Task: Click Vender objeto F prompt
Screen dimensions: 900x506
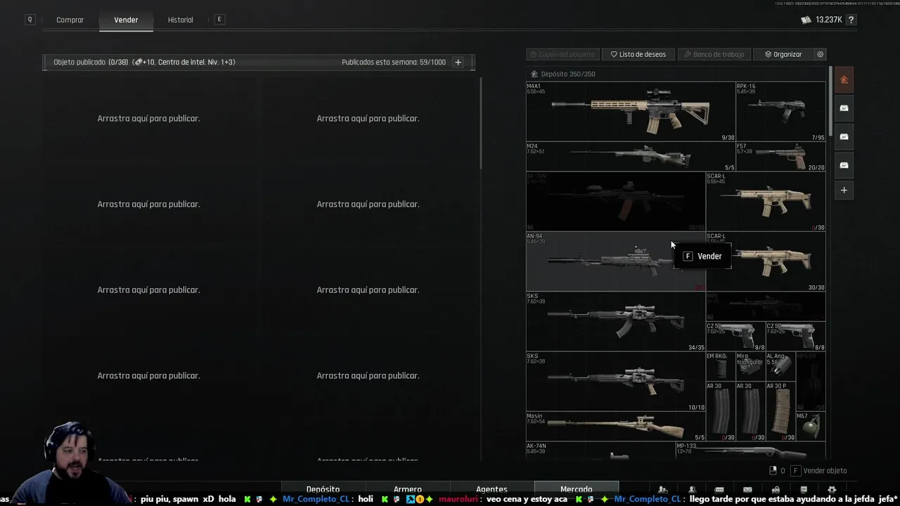Action: tap(818, 471)
